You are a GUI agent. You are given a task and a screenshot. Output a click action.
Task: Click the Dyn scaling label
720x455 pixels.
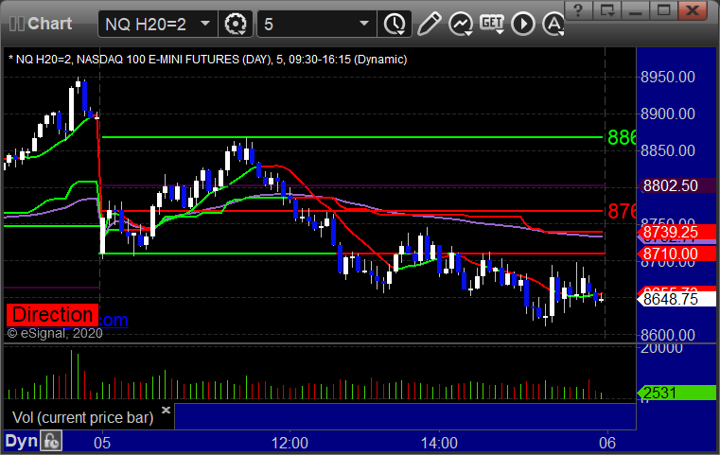(x=21, y=441)
